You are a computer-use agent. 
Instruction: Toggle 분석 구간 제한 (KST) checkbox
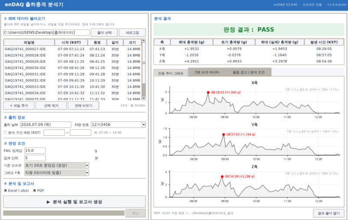(6, 133)
